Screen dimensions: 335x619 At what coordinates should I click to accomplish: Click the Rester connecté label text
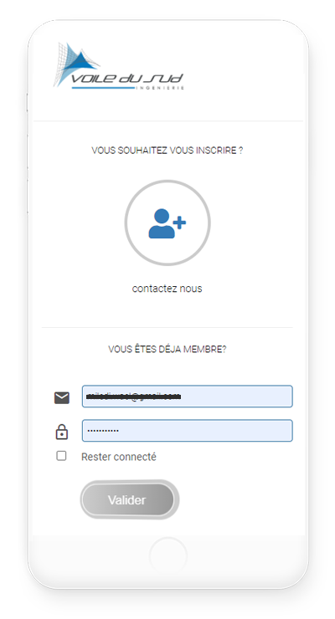[119, 457]
